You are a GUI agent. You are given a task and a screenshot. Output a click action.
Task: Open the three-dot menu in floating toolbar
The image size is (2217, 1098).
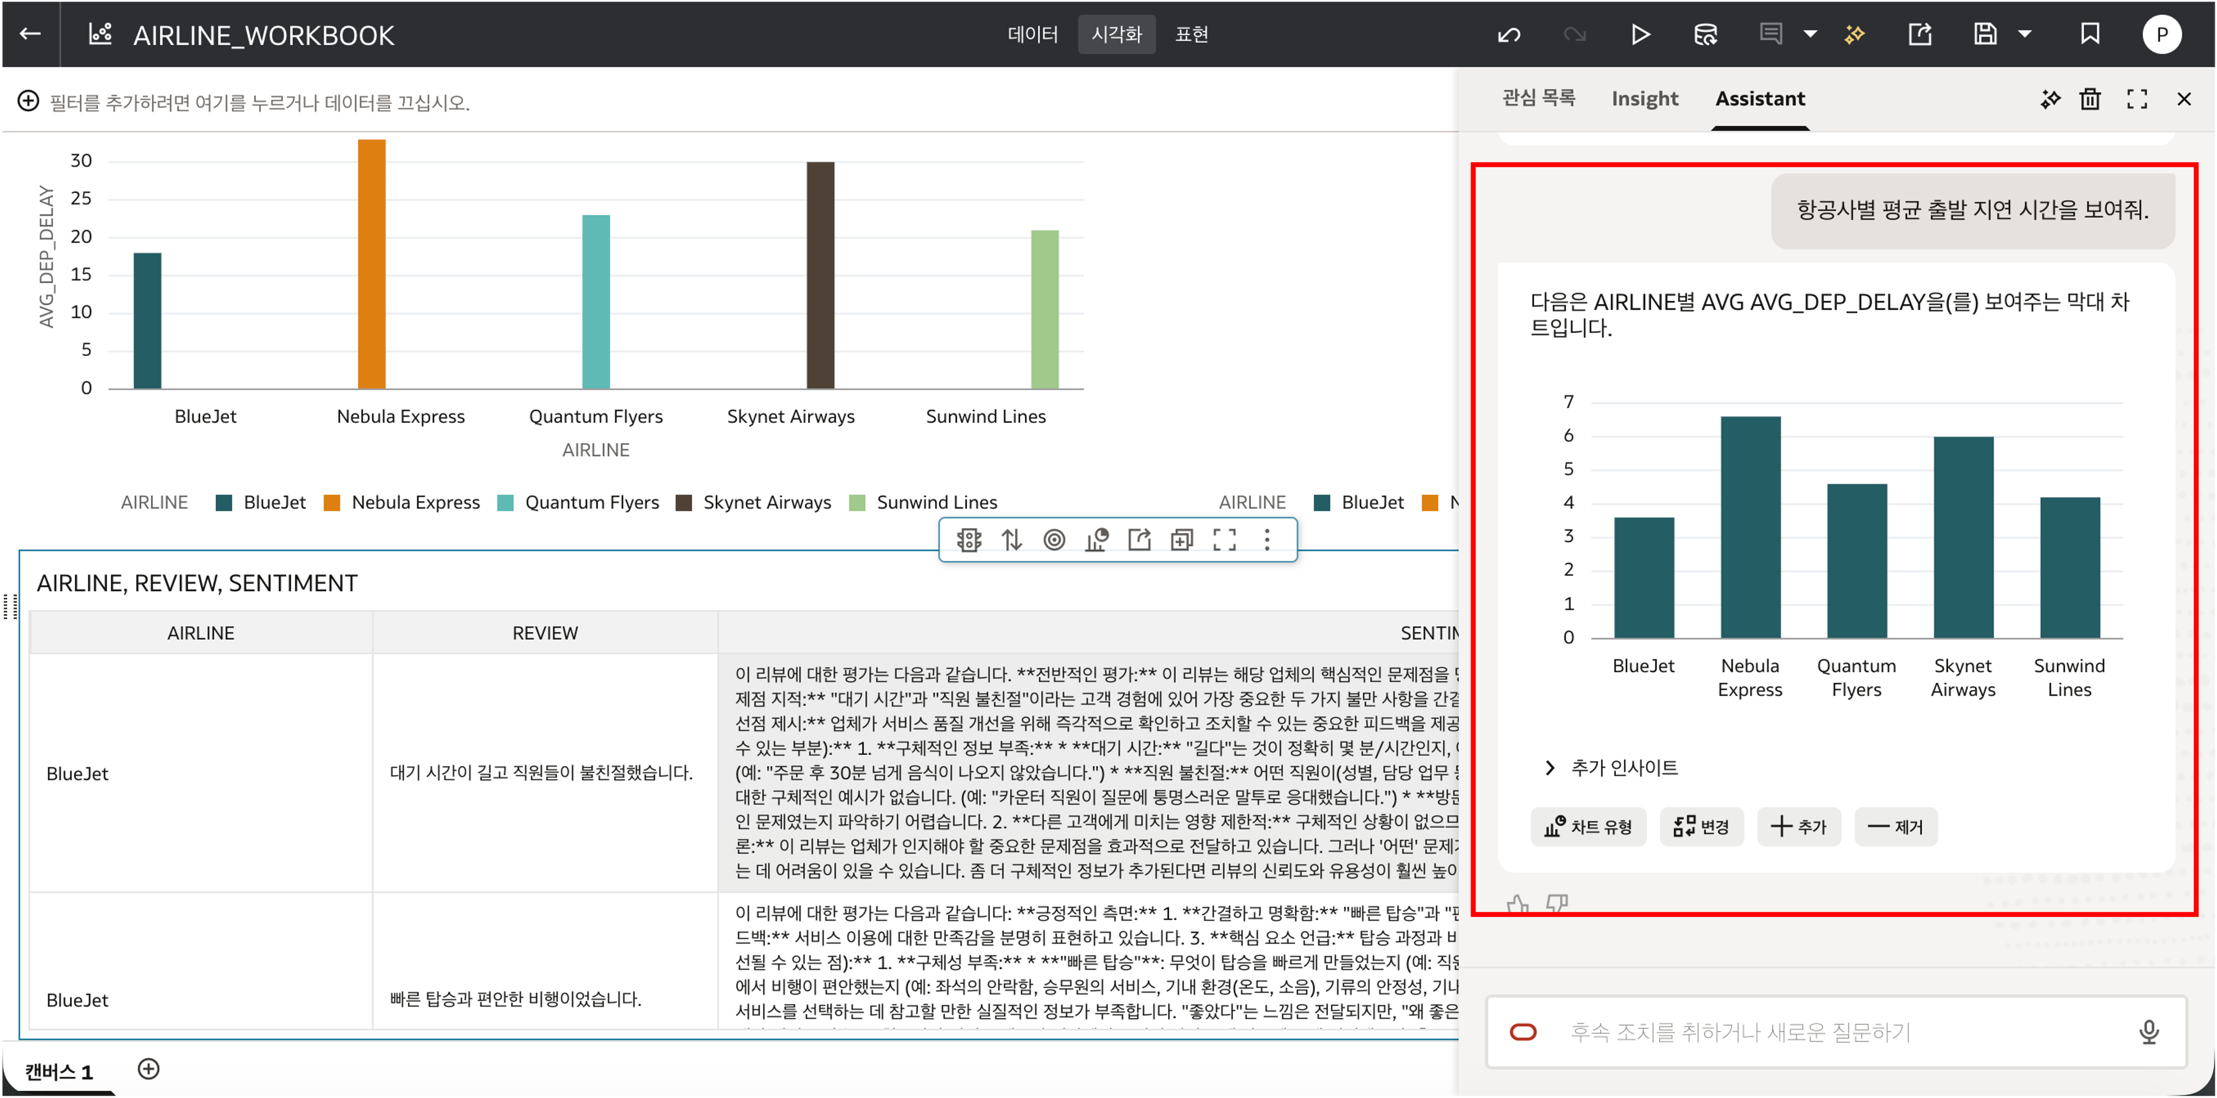coord(1266,539)
